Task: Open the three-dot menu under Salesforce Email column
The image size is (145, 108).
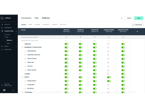Action: 123,41
